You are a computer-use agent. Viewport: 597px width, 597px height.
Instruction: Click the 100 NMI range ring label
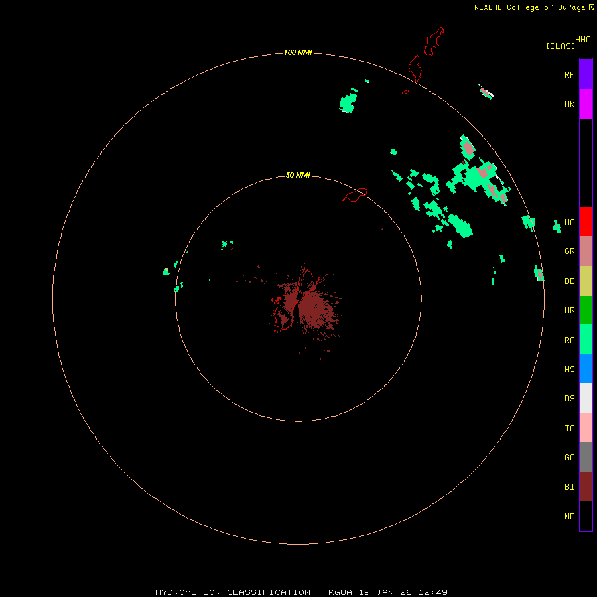298,52
